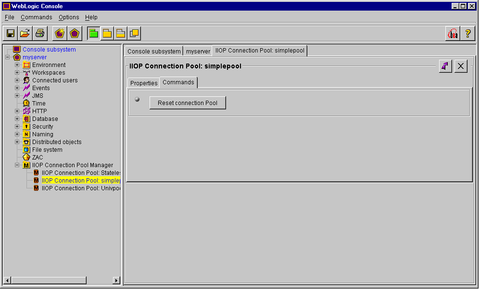Open the Help menu

pos(91,17)
